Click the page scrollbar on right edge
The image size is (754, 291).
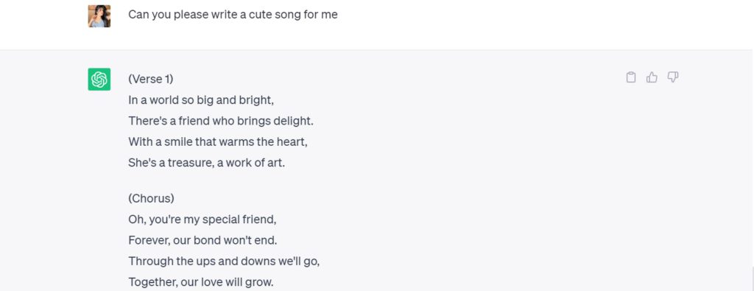point(752,279)
